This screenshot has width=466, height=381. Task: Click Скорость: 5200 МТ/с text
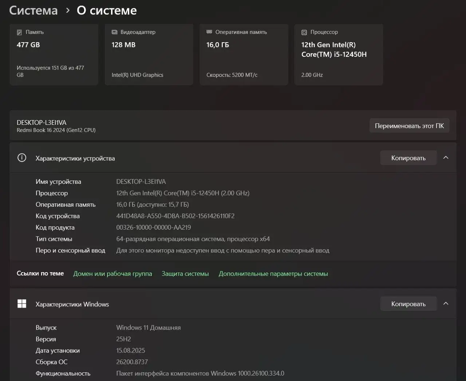click(x=232, y=75)
